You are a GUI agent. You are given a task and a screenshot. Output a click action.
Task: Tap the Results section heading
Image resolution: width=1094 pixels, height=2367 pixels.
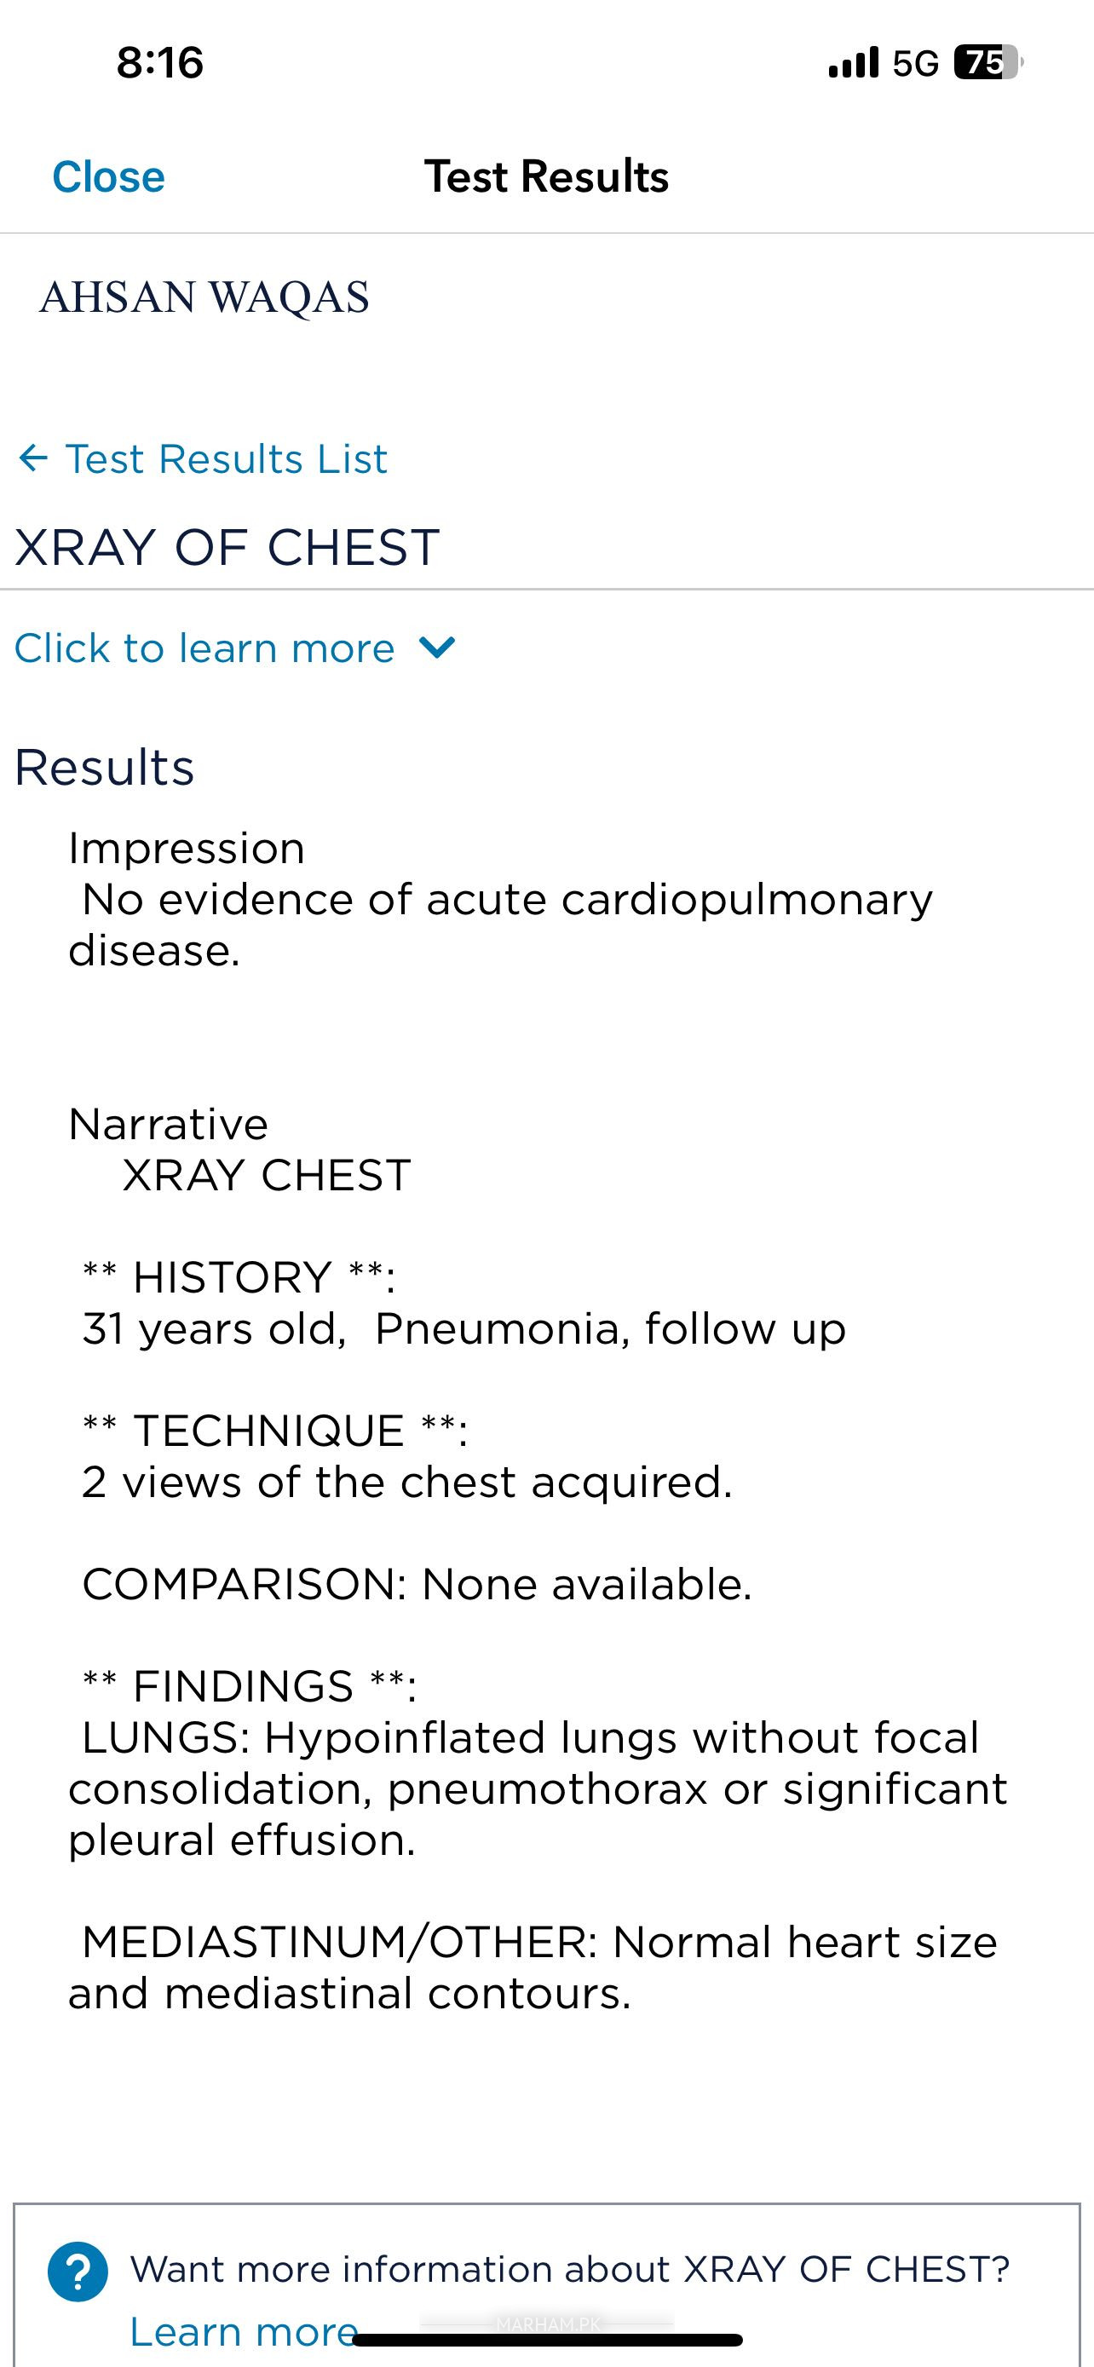(x=105, y=767)
